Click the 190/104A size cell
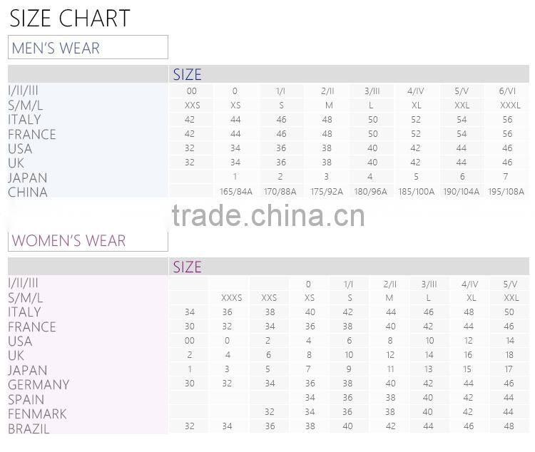Screen dimensions: 535x452 462,192
